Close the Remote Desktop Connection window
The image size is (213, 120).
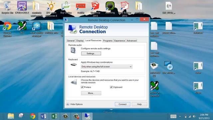click(x=144, y=19)
